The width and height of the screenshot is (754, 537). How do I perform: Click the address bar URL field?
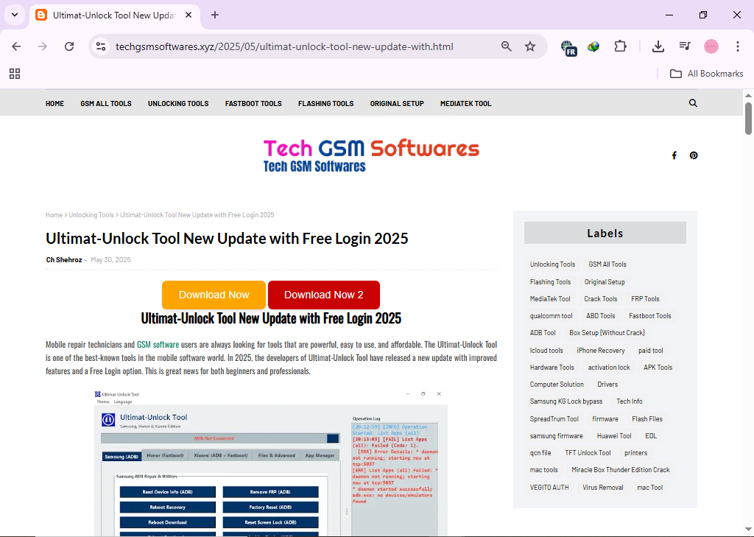284,46
